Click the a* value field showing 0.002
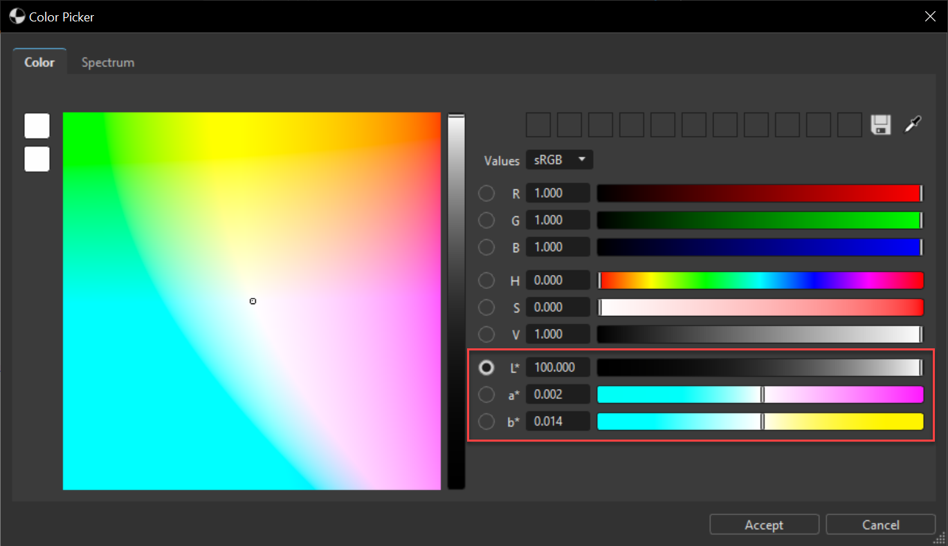This screenshot has height=546, width=948. (558, 394)
